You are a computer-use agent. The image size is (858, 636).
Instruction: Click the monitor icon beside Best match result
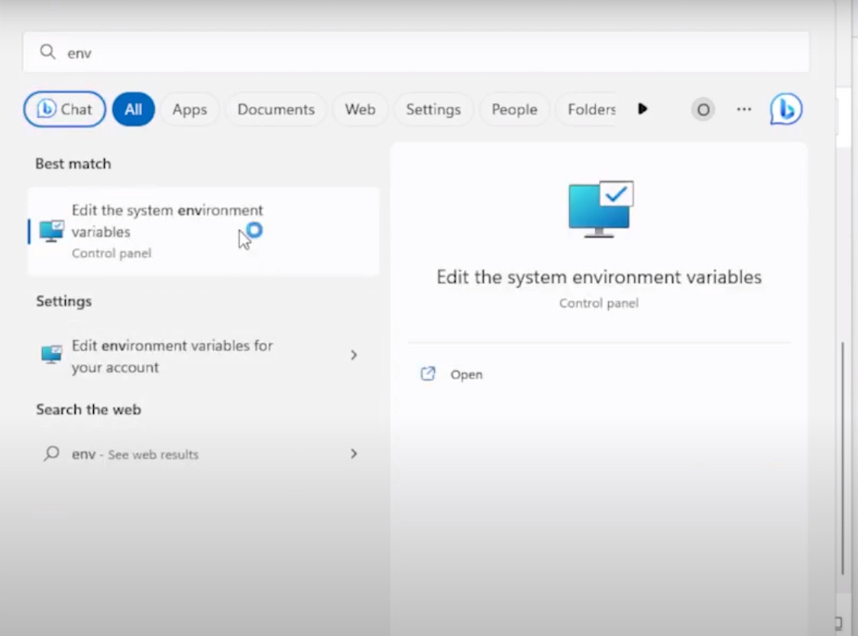pos(52,231)
